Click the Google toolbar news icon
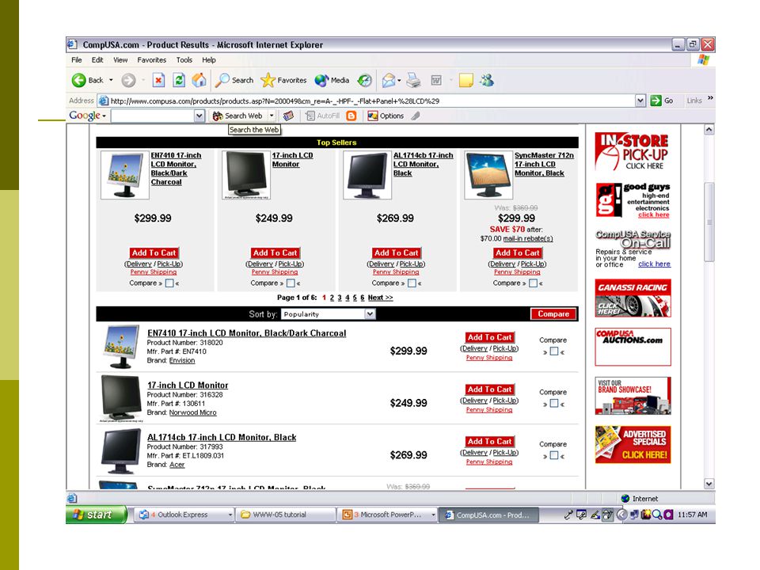760x570 pixels. click(x=288, y=116)
